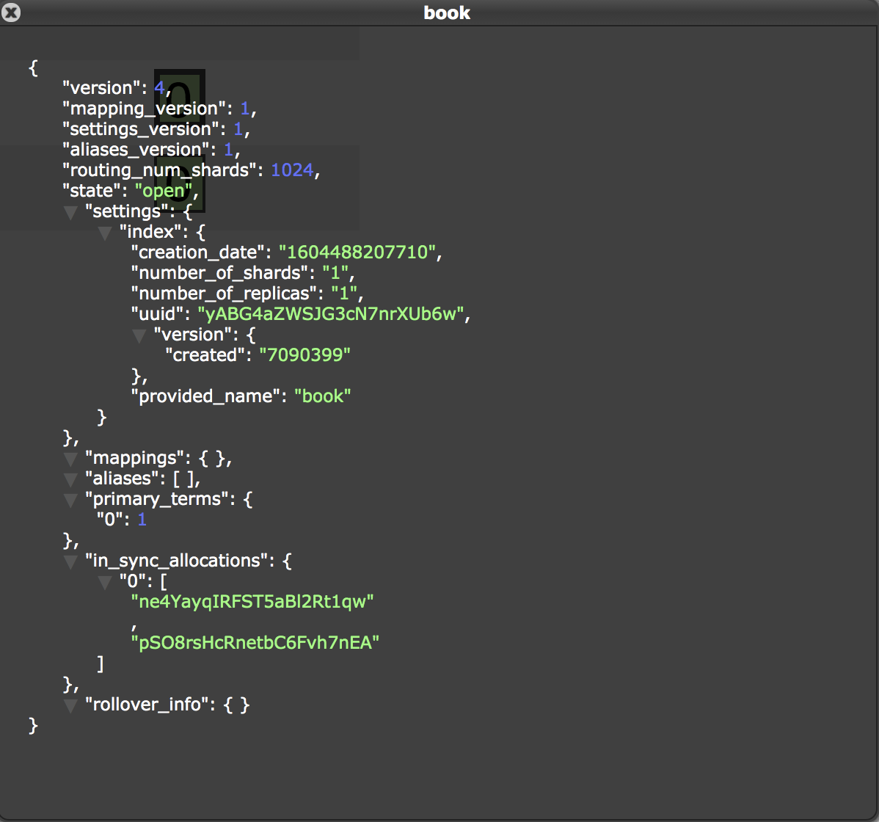
Task: Toggle the "rollover_info" disclosure triangle
Action: click(70, 705)
